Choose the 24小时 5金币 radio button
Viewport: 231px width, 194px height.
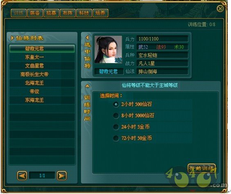tap(116, 127)
